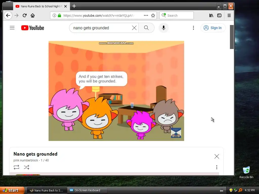Open a new tab with the plus button

tap(74, 6)
